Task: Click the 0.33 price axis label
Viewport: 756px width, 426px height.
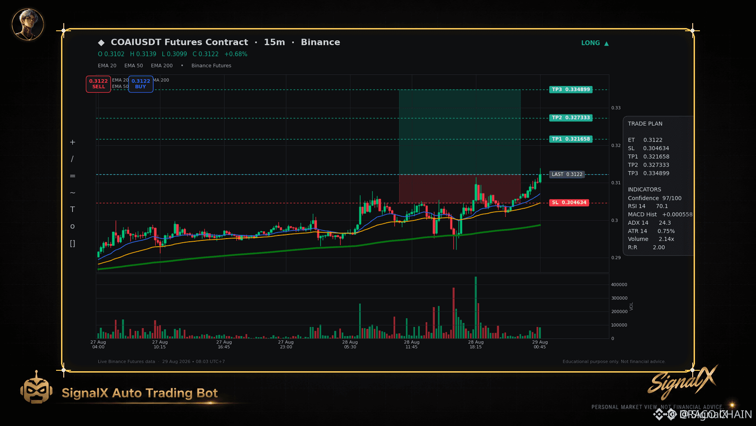Action: [616, 108]
